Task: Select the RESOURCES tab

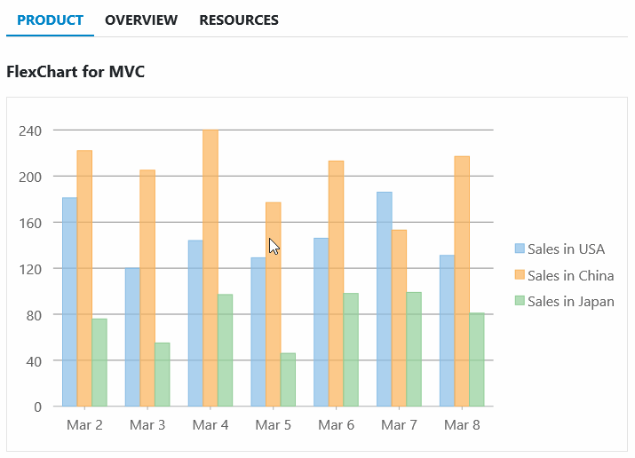Action: 238,20
